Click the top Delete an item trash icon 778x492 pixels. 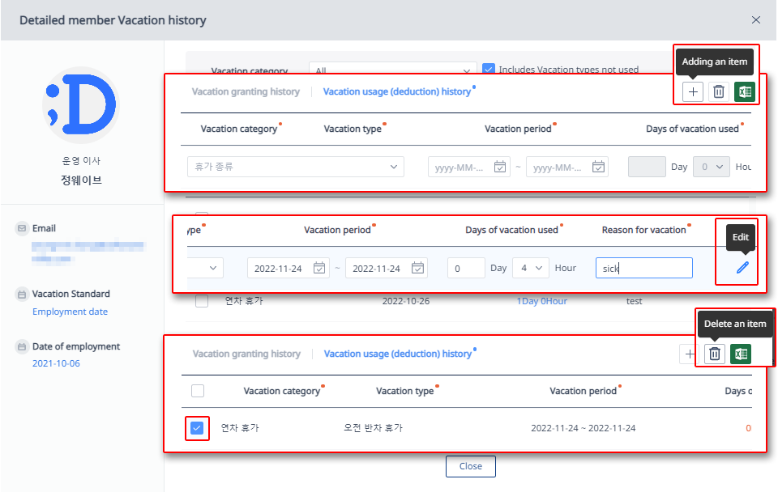click(x=718, y=91)
